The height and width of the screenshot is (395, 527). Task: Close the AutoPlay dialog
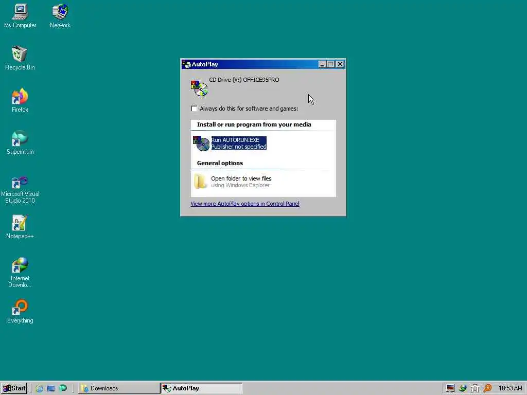[x=340, y=64]
